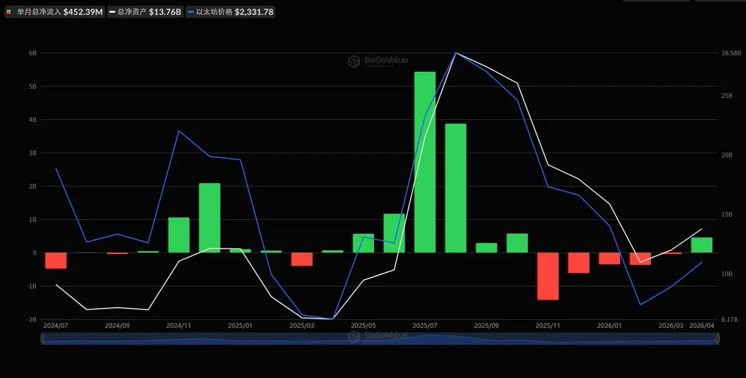The height and width of the screenshot is (378, 746).
Task: Click the 25B right axis label
Action: tap(726, 96)
